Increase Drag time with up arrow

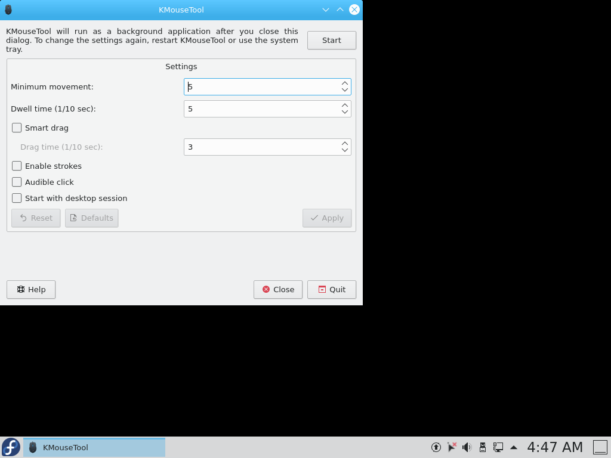tap(345, 144)
